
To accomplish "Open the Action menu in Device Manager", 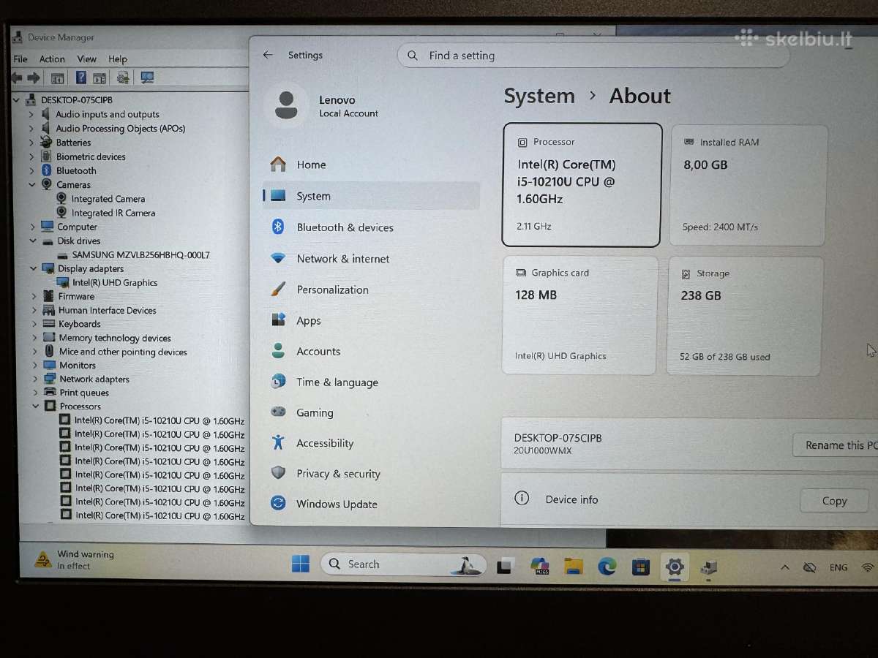I will point(52,59).
